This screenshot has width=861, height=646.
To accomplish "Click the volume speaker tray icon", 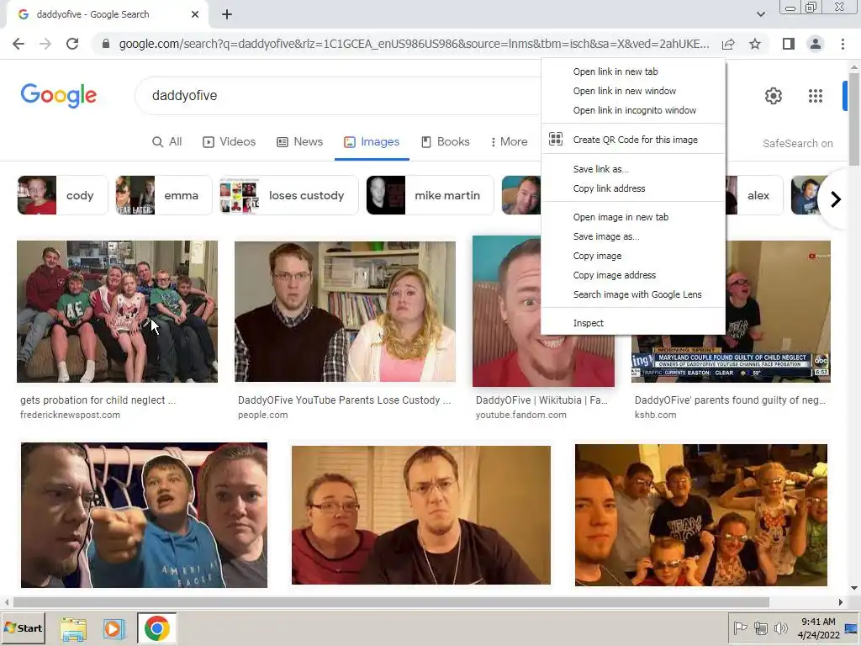I will [x=780, y=627].
